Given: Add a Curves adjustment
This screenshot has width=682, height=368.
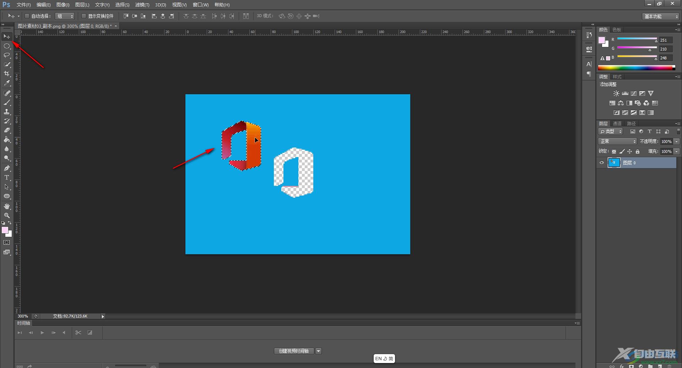Looking at the screenshot, I should coord(634,94).
